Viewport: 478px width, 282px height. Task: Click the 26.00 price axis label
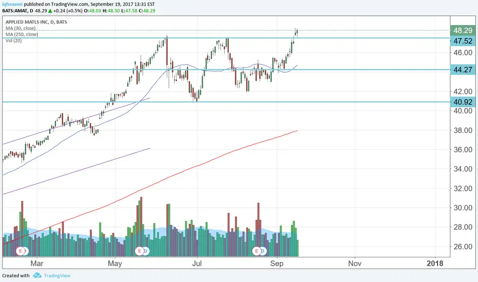pyautogui.click(x=463, y=246)
